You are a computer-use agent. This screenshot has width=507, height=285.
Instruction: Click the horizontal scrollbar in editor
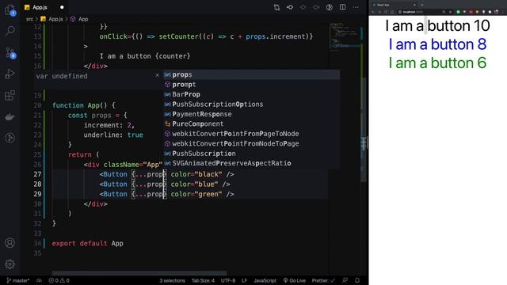(x=139, y=273)
